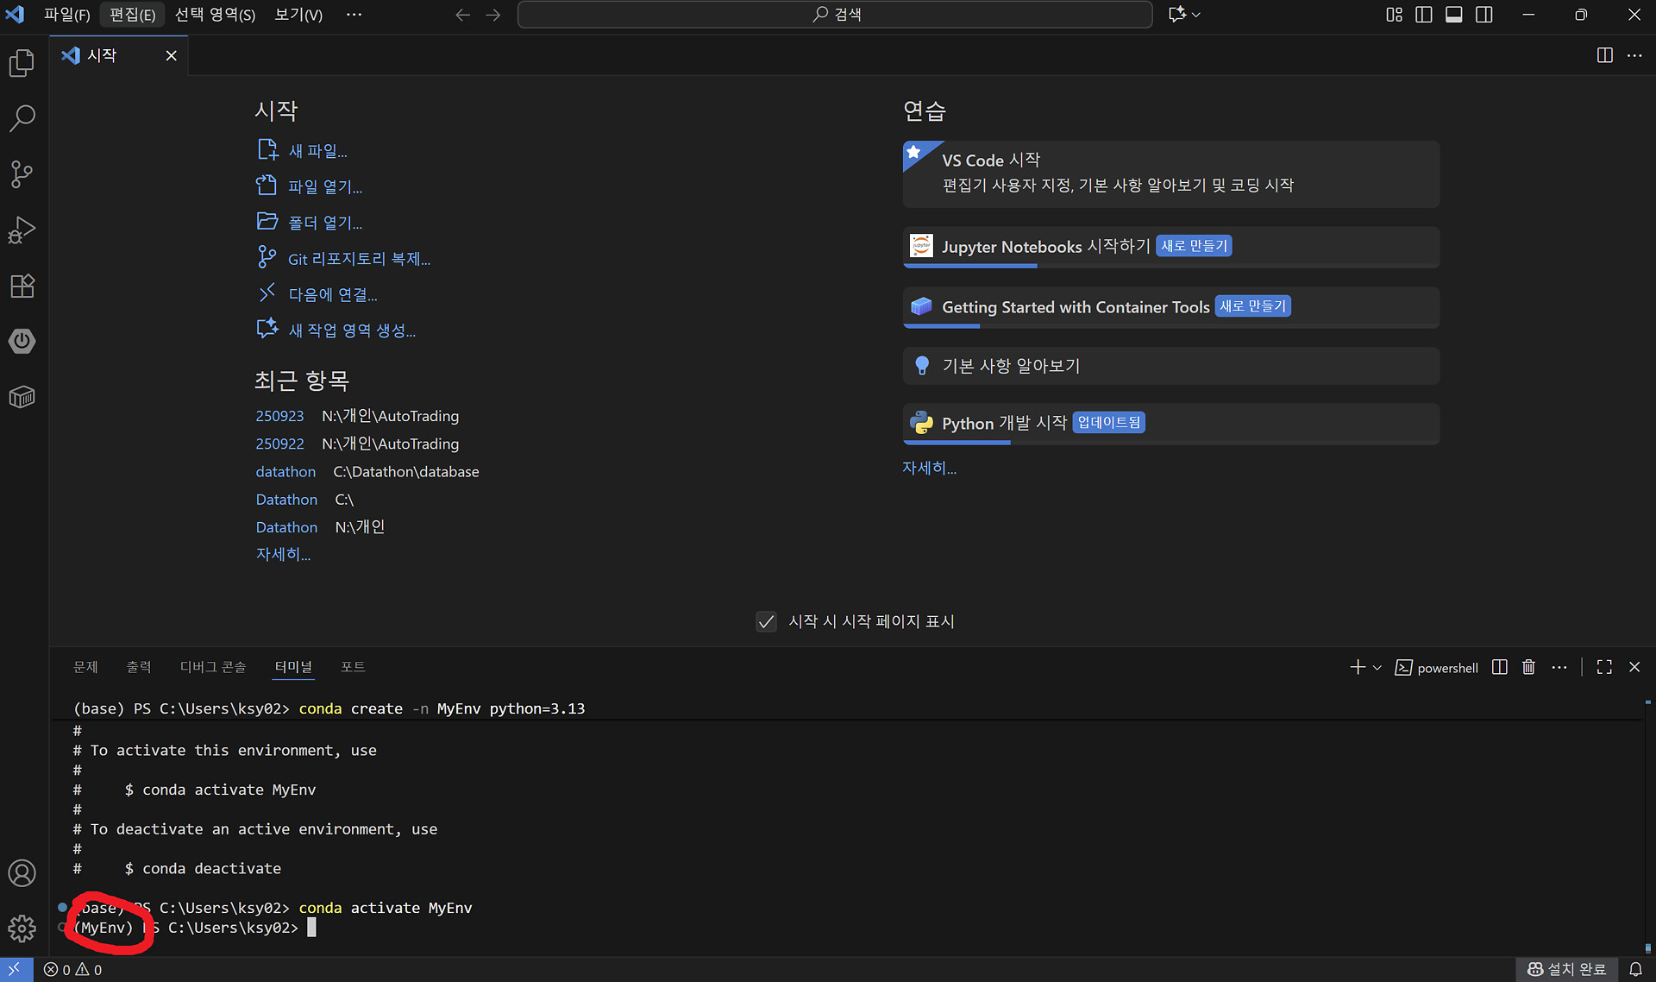Toggle bottom panel layout button

(1454, 15)
